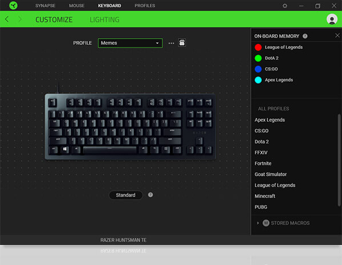342x265 pixels.
Task: Open On-Board Memory help question mark
Action: tap(305, 36)
